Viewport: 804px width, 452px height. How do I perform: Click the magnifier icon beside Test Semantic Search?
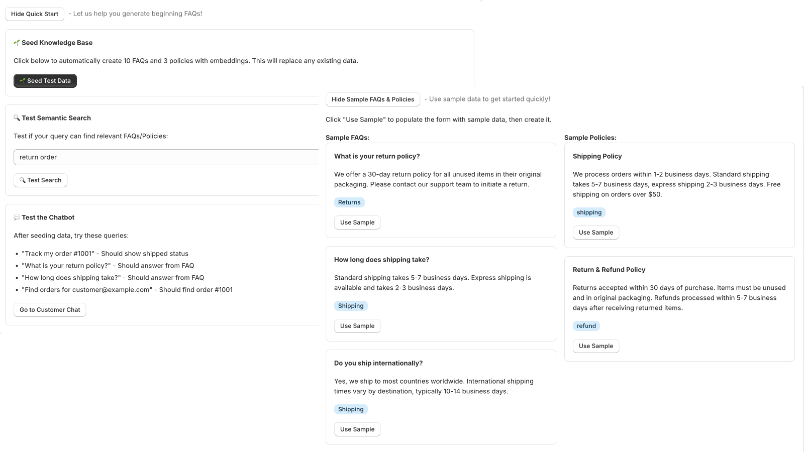(x=17, y=118)
